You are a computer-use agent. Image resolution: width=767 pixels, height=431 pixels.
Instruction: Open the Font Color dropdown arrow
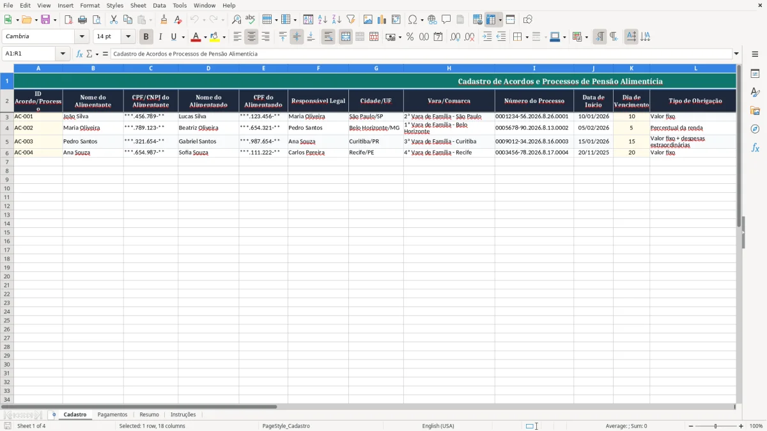pos(205,37)
